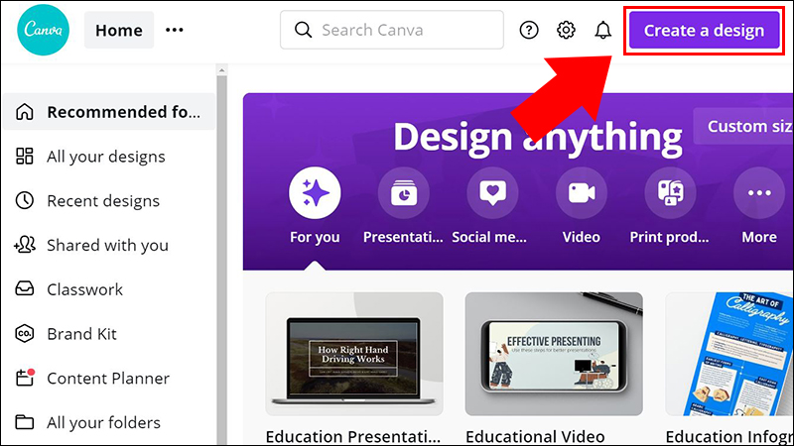Open Classwork in sidebar
Screen dimensions: 794x446
click(x=84, y=289)
